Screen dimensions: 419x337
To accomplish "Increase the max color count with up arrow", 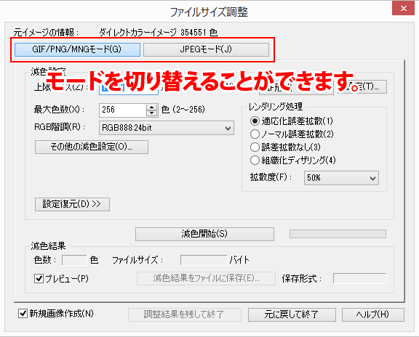I will point(151,107).
